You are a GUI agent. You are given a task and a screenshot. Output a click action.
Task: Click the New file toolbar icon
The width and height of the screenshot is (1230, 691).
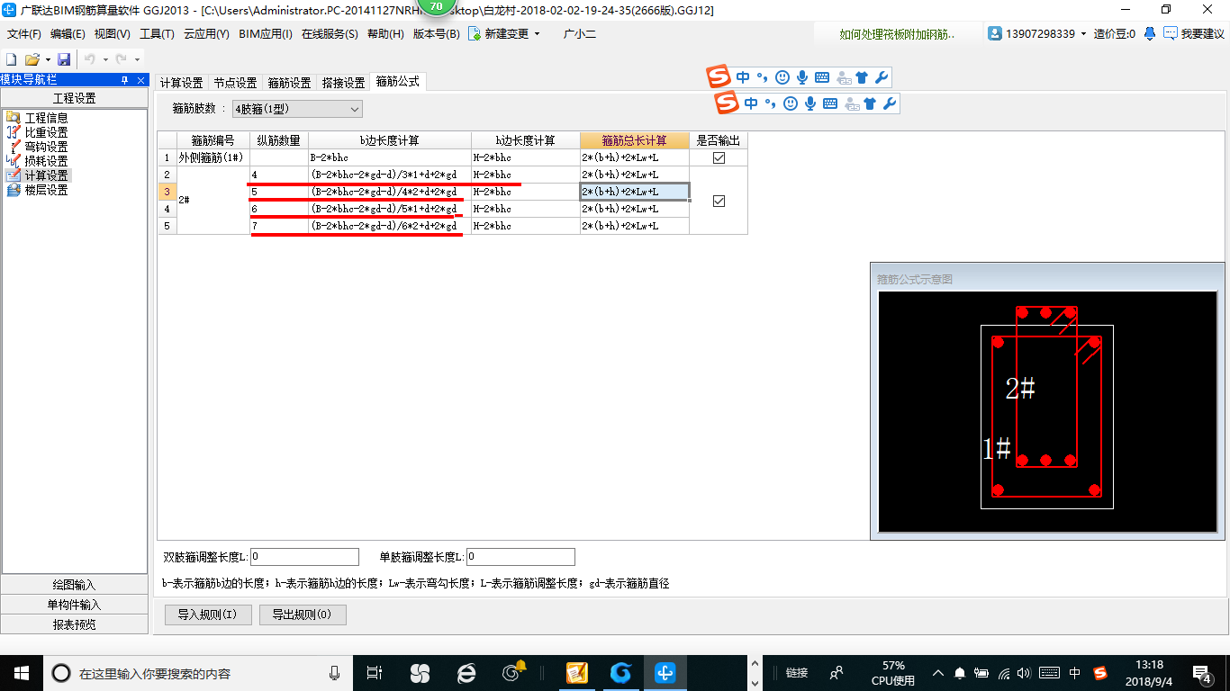(x=12, y=59)
